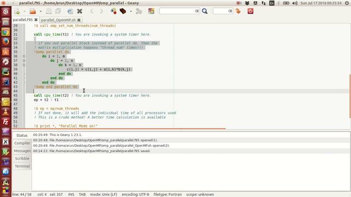This screenshot has height=197, width=351.
Task: Open the build menu dropdown arrow
Action: 131,11
